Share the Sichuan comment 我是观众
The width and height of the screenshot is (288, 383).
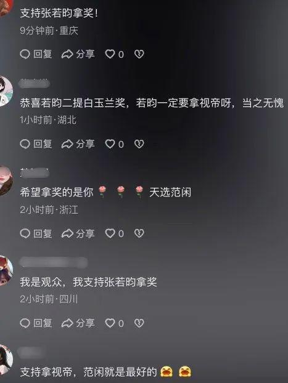click(x=78, y=323)
